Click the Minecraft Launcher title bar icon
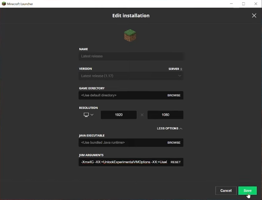262x200 pixels. pos(4,4)
